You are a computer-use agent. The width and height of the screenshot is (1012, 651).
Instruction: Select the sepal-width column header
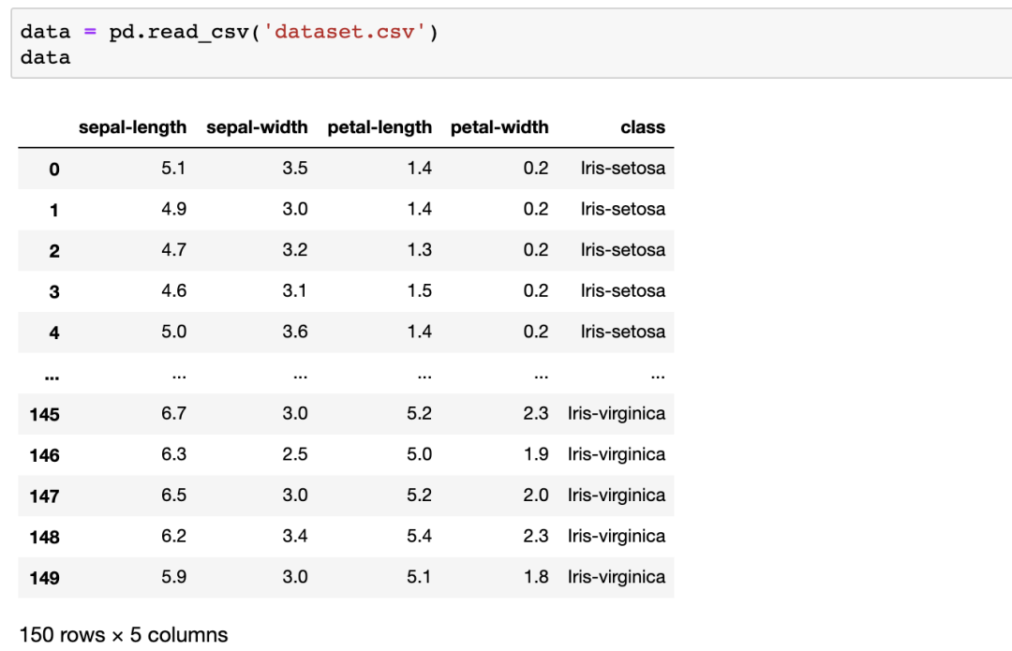pyautogui.click(x=257, y=127)
